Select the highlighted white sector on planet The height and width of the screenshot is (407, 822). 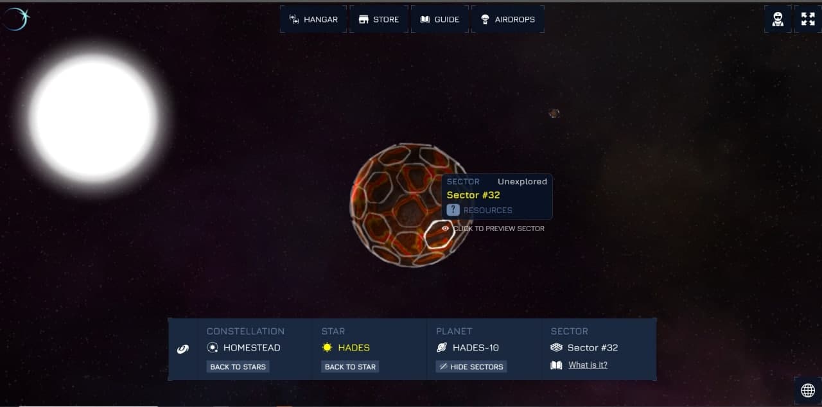coord(439,234)
